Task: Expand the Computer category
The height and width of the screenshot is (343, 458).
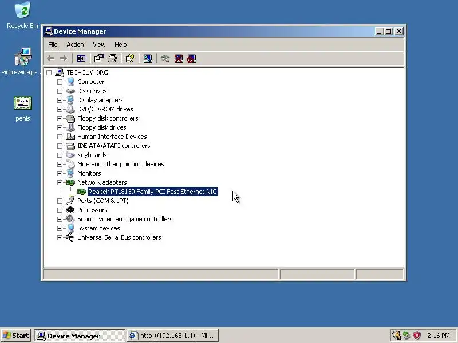Action: pyautogui.click(x=60, y=82)
